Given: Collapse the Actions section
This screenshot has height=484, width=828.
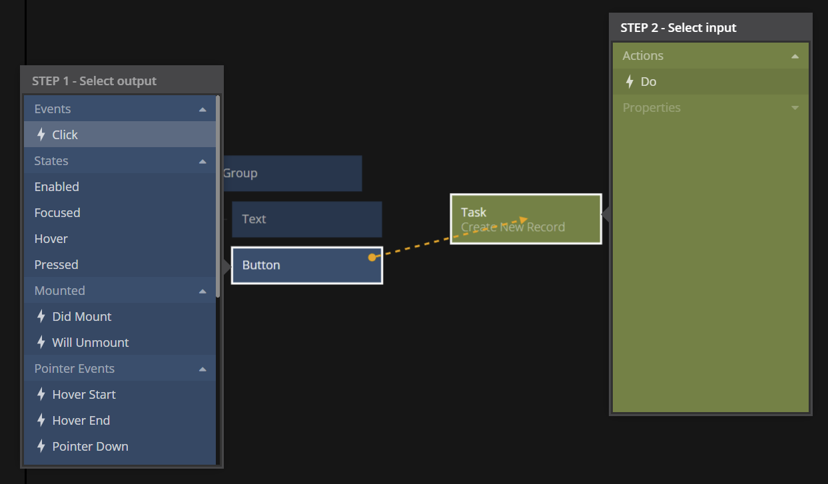Looking at the screenshot, I should tap(795, 57).
